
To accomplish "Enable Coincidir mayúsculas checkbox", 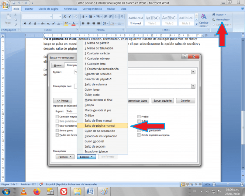I will (x=57, y=117).
